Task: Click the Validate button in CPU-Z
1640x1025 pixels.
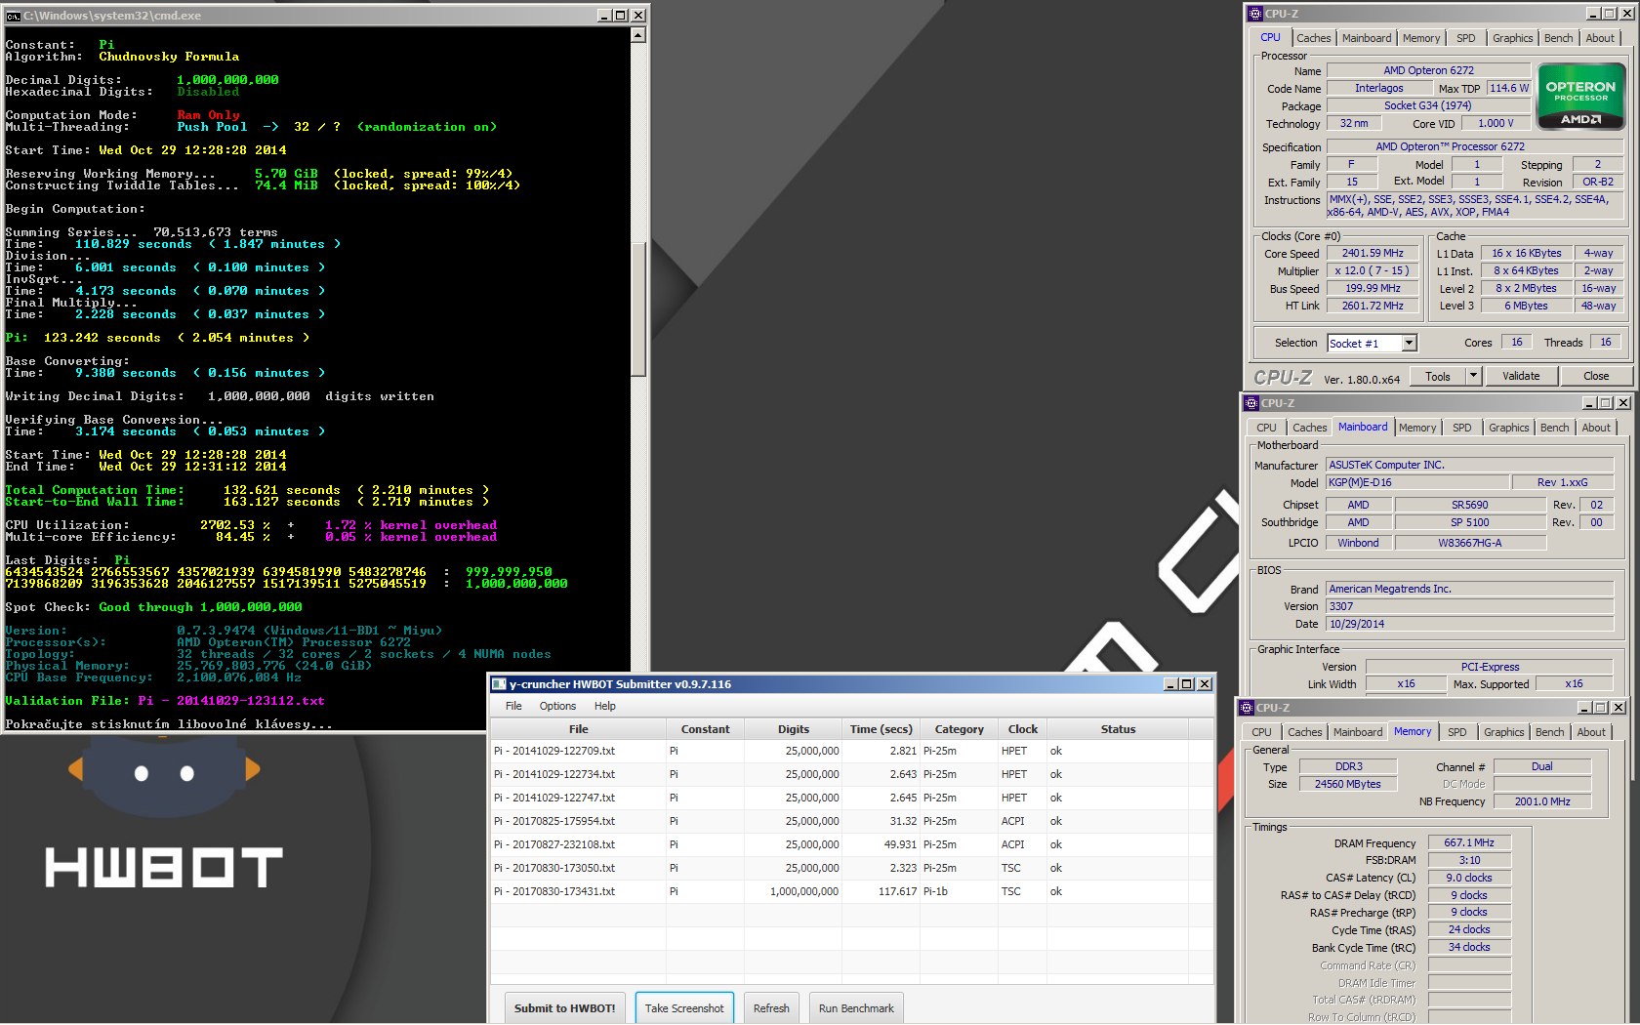Action: pyautogui.click(x=1520, y=376)
